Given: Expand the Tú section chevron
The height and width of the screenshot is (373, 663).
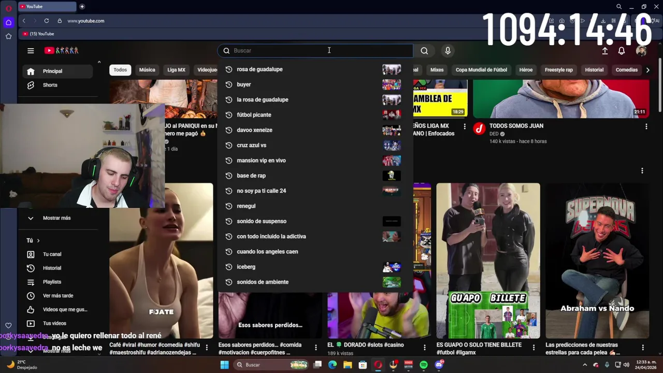Looking at the screenshot, I should tap(38, 240).
